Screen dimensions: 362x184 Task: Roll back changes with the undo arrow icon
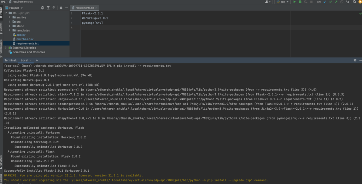click(348, 2)
